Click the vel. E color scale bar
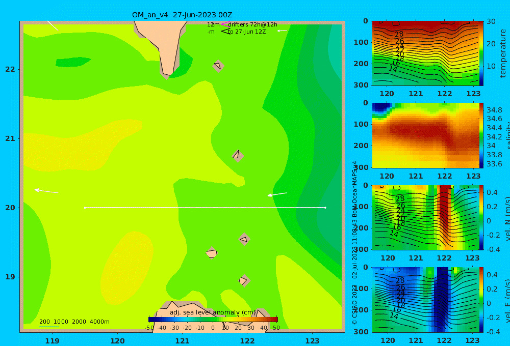The height and width of the screenshot is (346, 510). coord(481,300)
